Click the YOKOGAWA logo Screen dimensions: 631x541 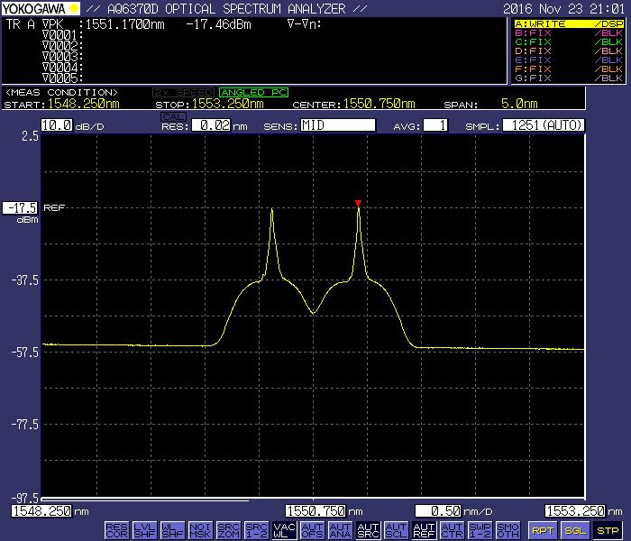[41, 8]
